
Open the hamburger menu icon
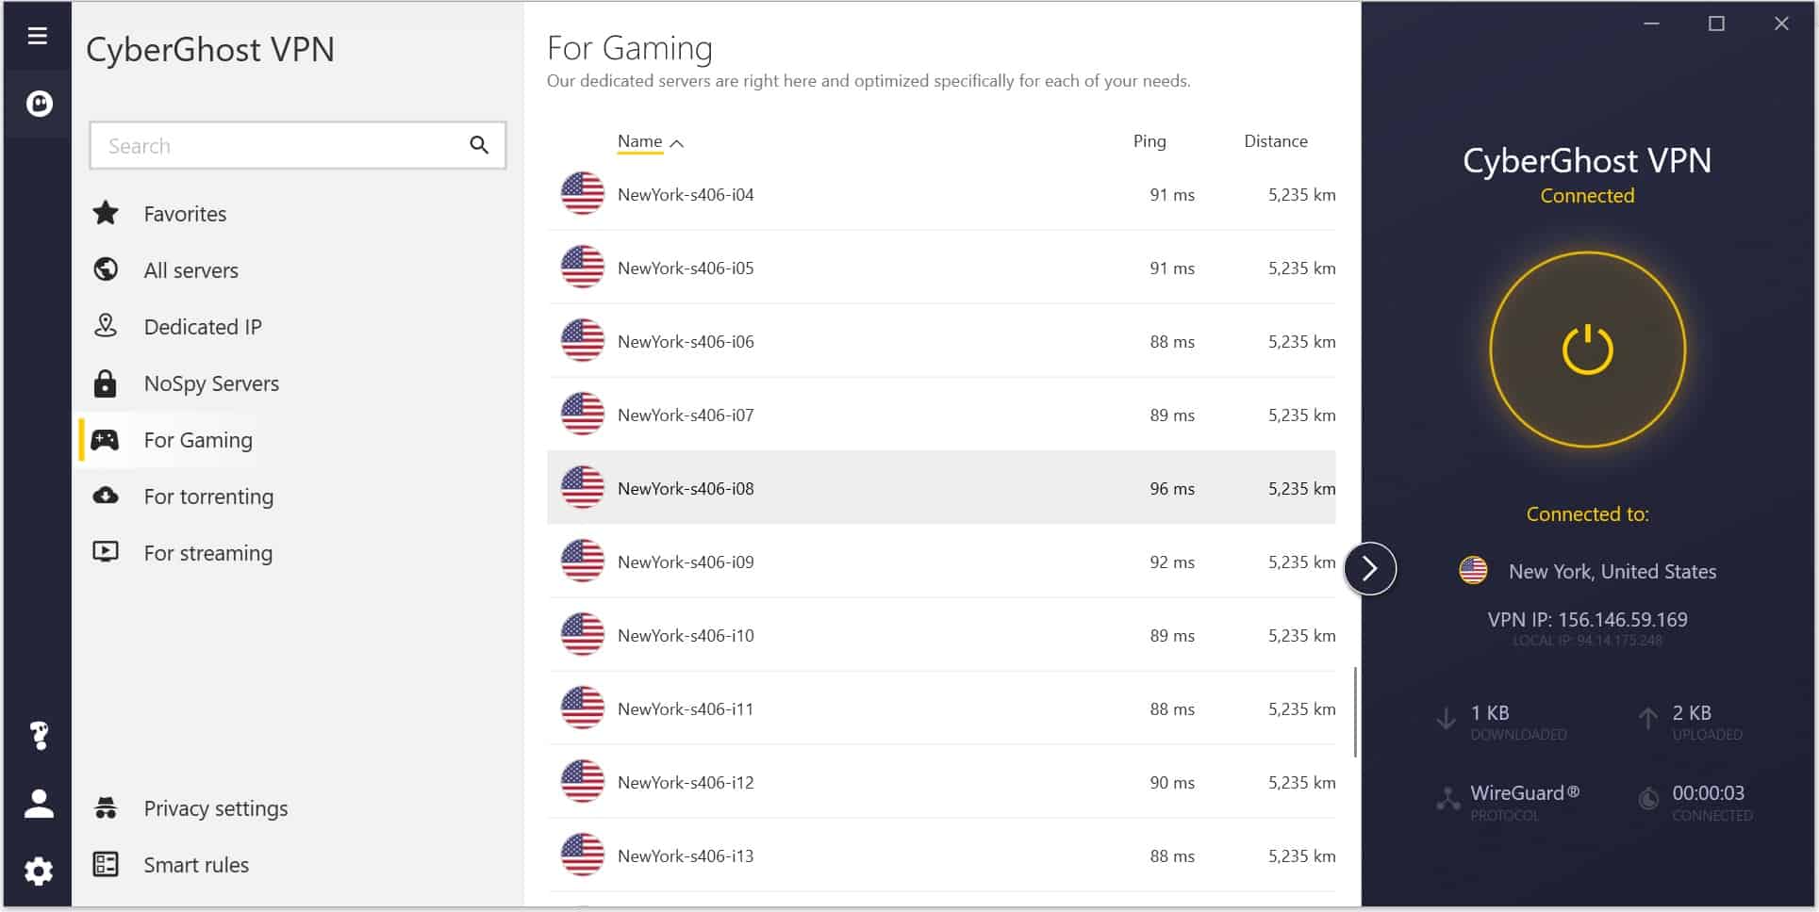click(x=37, y=36)
